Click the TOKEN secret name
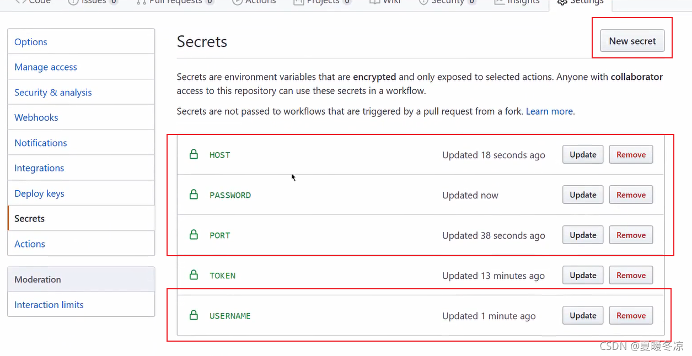The width and height of the screenshot is (692, 356). 222,276
